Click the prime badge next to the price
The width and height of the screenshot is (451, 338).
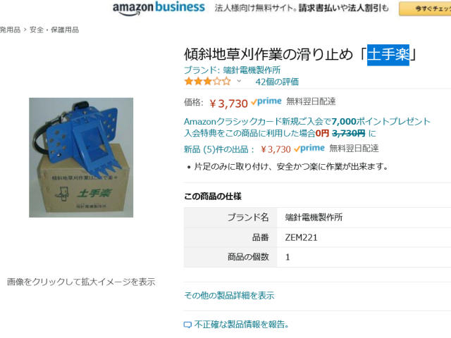click(x=266, y=101)
